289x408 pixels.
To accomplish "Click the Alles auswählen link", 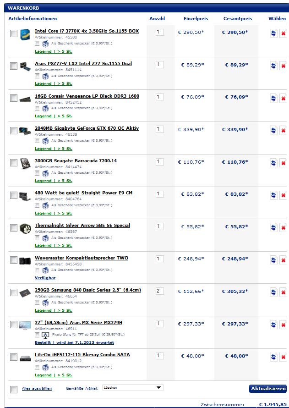I will click(x=37, y=388).
